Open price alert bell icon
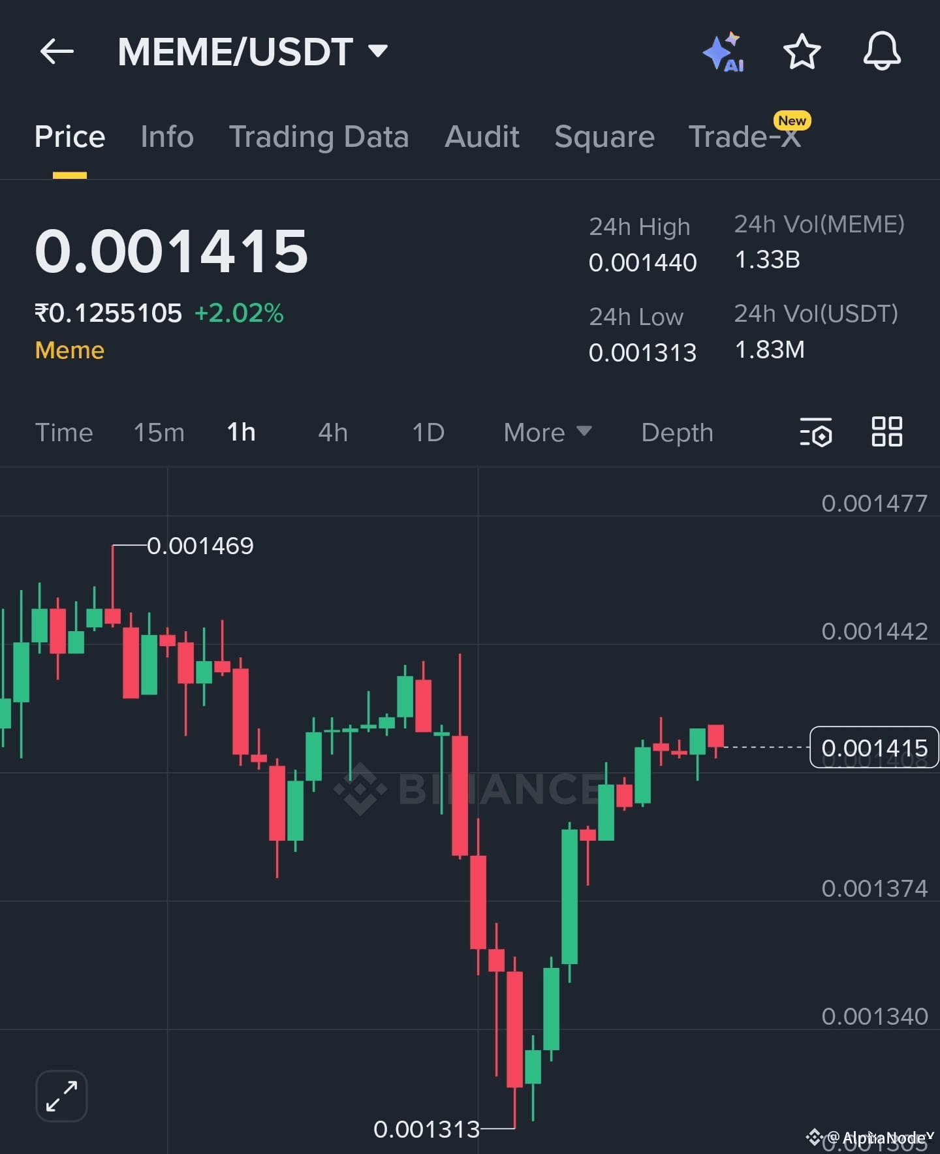Viewport: 940px width, 1154px height. coord(882,52)
